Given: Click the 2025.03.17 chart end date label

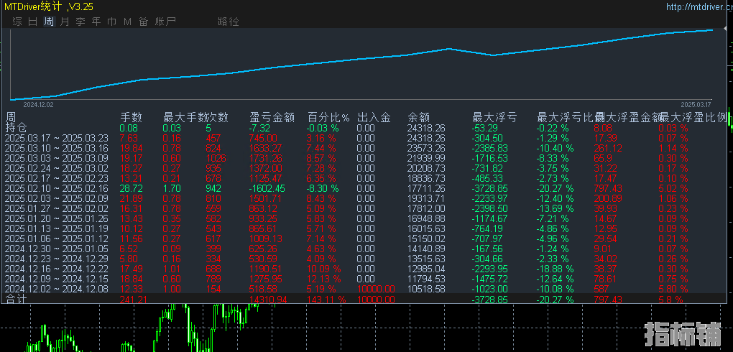Looking at the screenshot, I should click(696, 105).
